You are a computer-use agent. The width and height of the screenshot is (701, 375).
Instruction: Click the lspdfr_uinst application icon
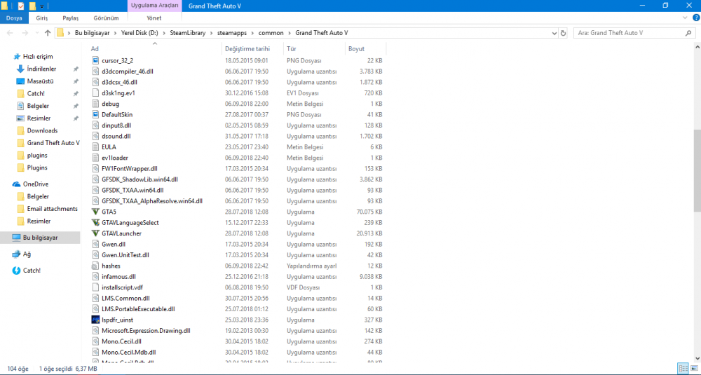point(95,320)
